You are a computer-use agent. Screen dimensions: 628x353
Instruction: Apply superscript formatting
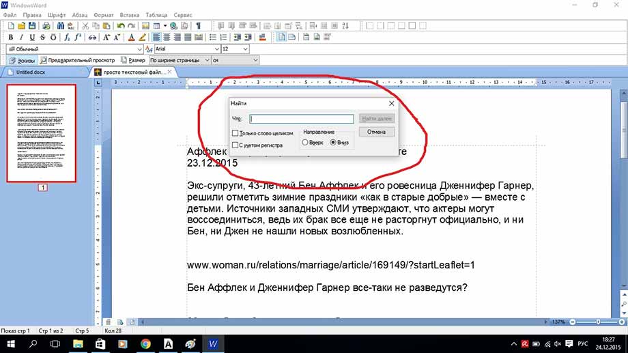pyautogui.click(x=78, y=38)
